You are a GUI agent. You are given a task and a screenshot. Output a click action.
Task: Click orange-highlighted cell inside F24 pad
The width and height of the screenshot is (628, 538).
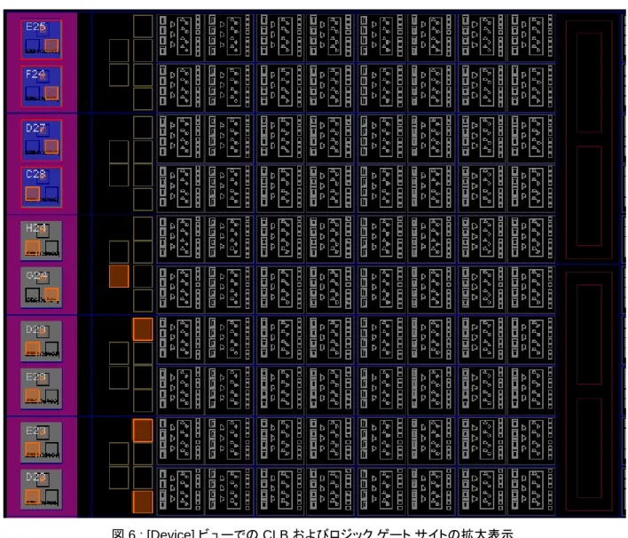coord(51,92)
